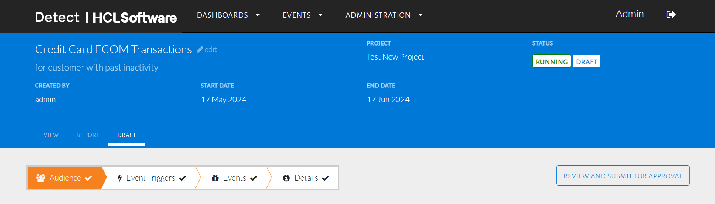Go to the Event Triggers step

[x=151, y=178]
